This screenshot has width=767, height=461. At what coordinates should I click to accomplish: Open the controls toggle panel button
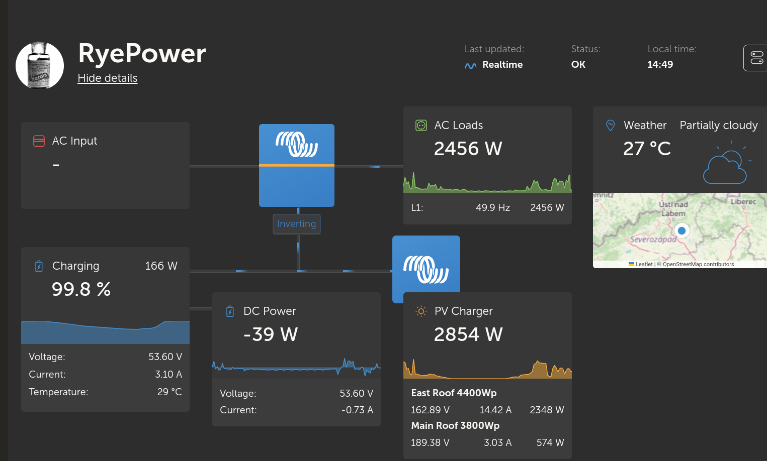coord(756,58)
